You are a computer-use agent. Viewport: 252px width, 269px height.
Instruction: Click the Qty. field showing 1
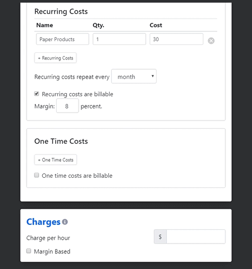coord(119,39)
